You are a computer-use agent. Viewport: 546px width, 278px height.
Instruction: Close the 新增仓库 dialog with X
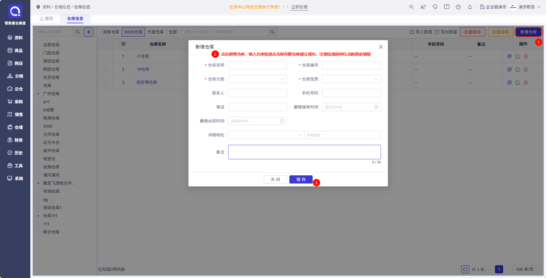pyautogui.click(x=381, y=47)
